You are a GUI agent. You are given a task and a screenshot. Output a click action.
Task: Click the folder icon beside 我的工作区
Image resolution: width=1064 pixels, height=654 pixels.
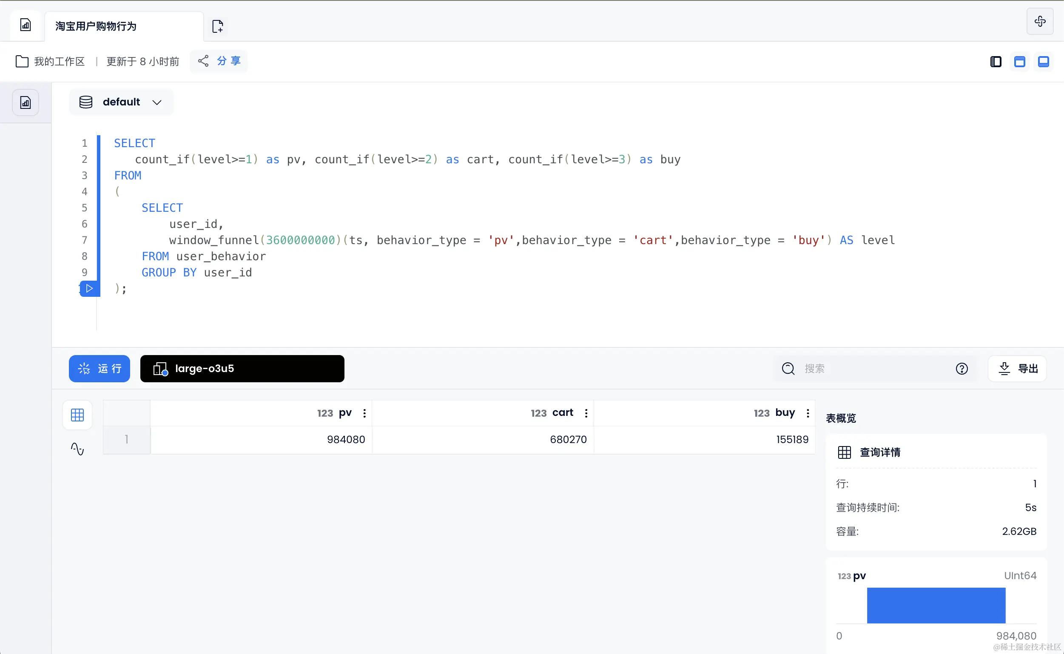(x=22, y=61)
